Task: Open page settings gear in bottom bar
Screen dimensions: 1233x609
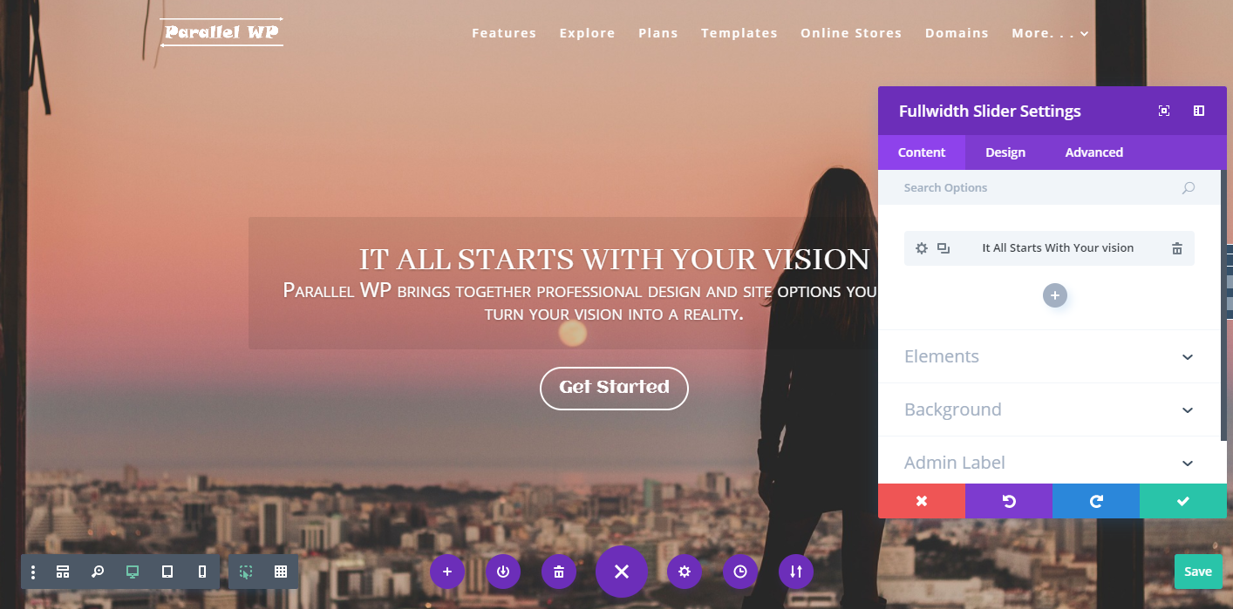Action: coord(685,572)
